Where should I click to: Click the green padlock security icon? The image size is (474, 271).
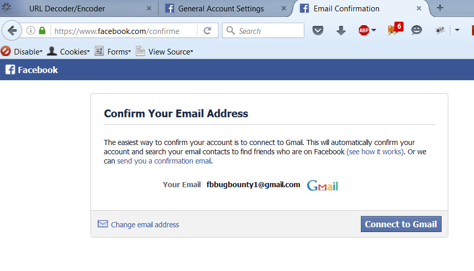(42, 31)
